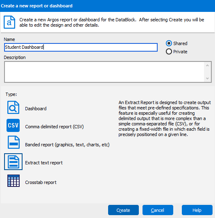Choose the 'Dashboard' type label
The width and height of the screenshot is (215, 218).
(x=36, y=109)
